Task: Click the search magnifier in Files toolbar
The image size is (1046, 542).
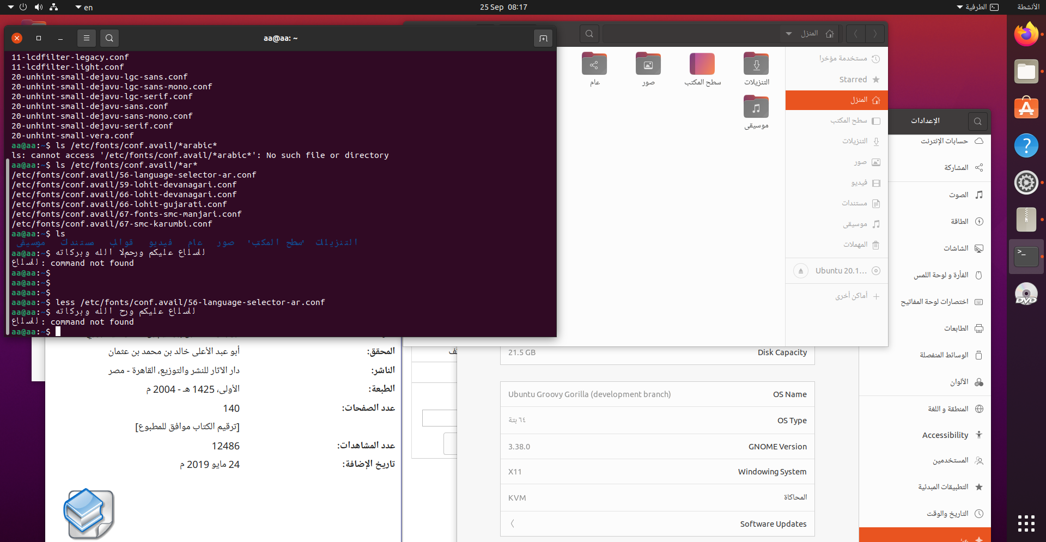Action: [x=589, y=33]
